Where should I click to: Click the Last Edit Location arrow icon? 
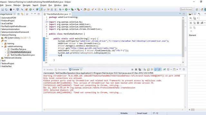[111, 9]
